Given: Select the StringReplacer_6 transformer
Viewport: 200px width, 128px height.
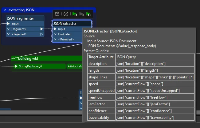Looking at the screenshot, I should 40,66.
